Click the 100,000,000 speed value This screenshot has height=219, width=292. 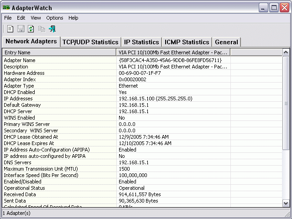point(133,175)
